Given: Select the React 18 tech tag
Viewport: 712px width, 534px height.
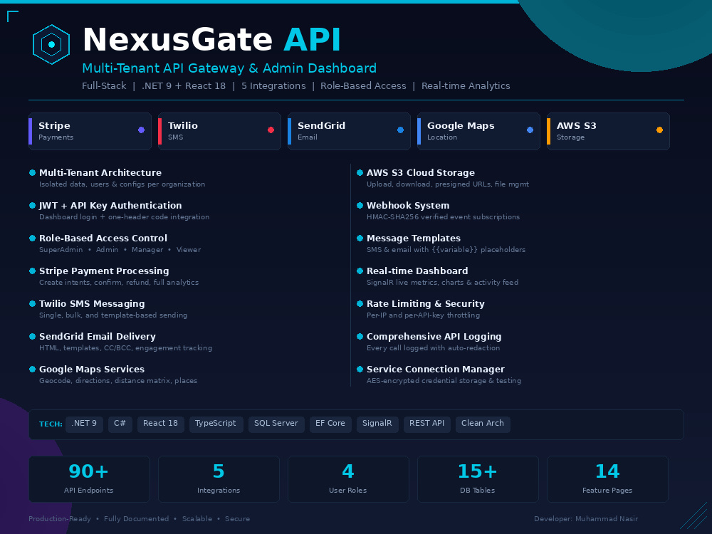Looking at the screenshot, I should click(x=161, y=424).
